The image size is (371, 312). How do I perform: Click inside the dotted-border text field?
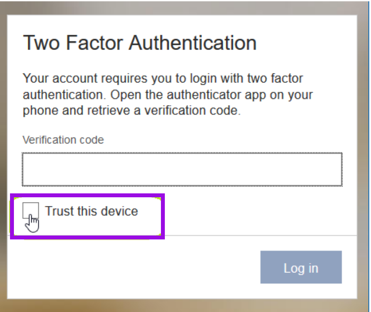pos(182,169)
